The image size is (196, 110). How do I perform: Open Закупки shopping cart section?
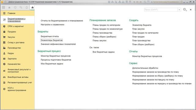[17, 37]
